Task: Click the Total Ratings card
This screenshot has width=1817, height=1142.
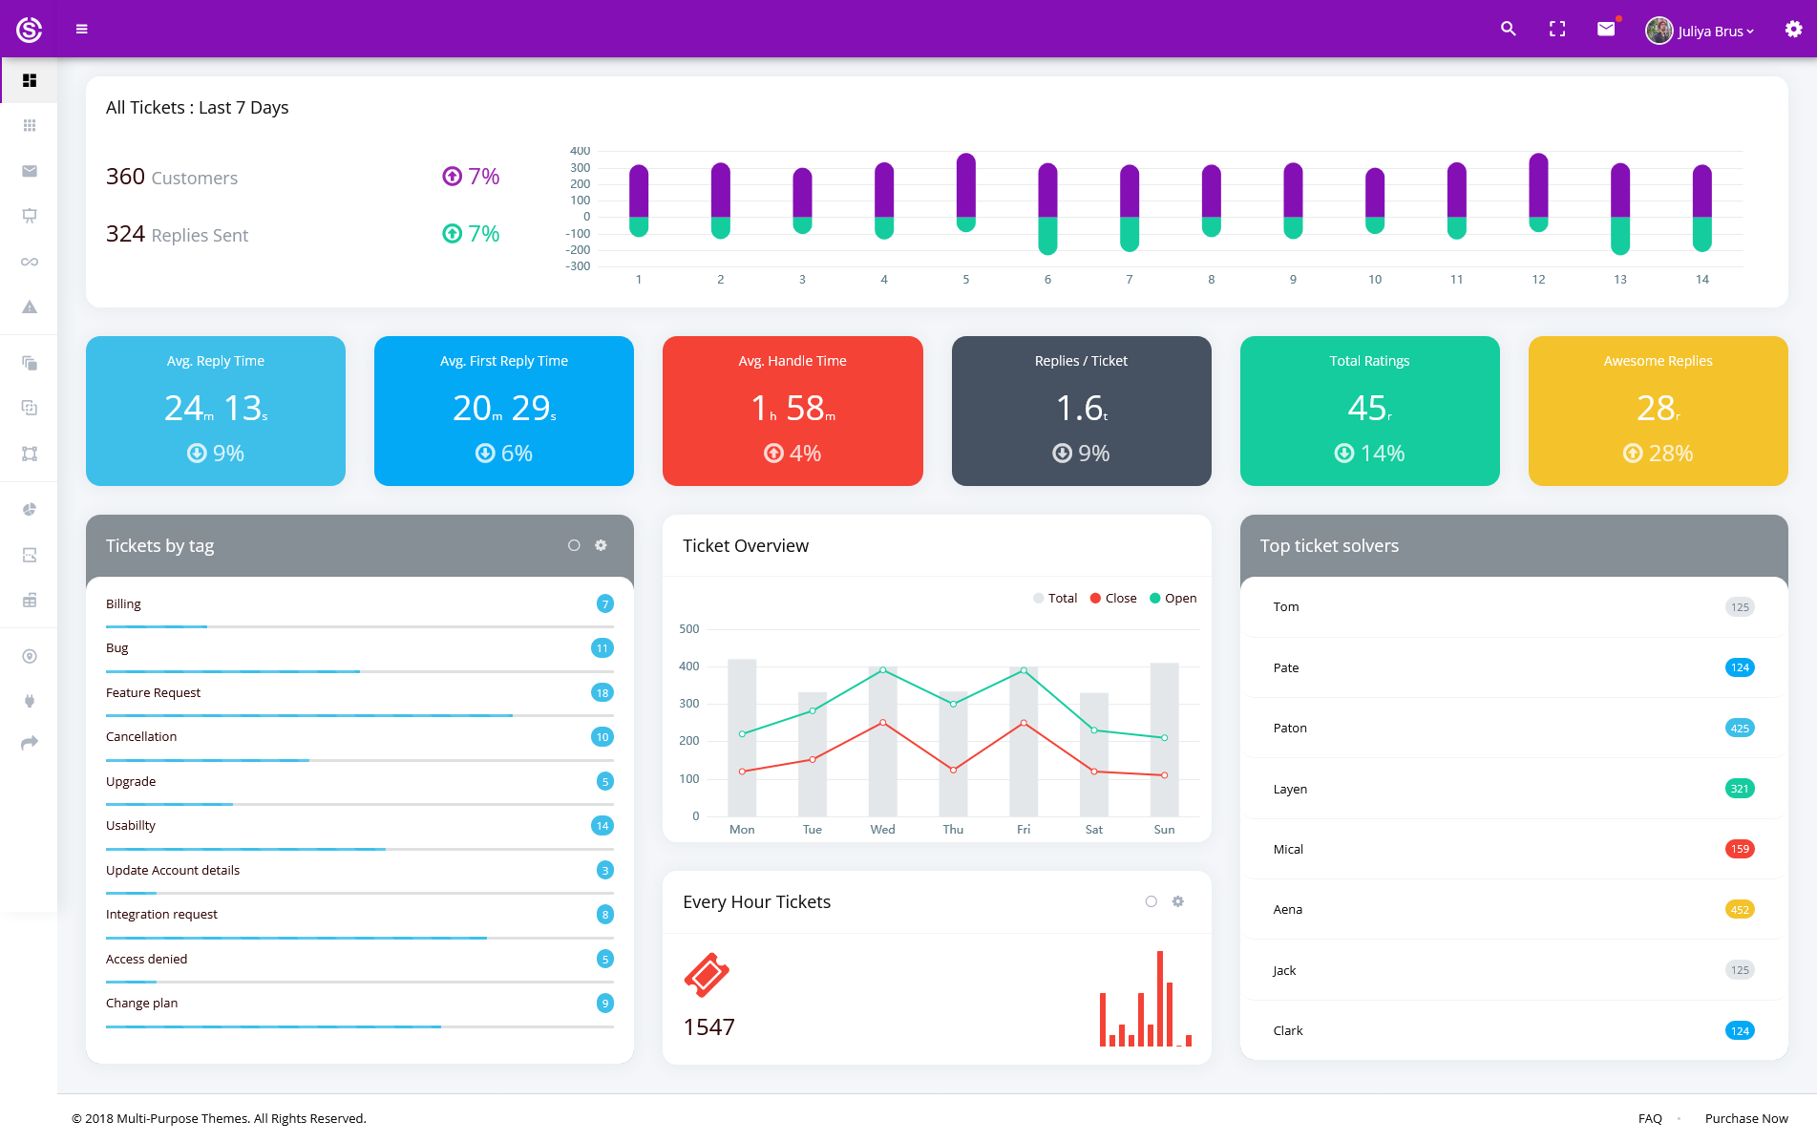Action: click(1370, 411)
